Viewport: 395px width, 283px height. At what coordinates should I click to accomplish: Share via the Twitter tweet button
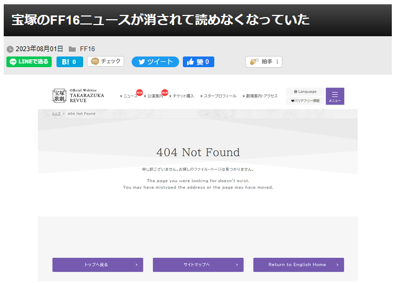155,62
